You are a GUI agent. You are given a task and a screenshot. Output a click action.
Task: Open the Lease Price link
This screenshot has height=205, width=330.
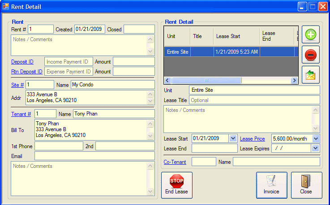[253, 139]
